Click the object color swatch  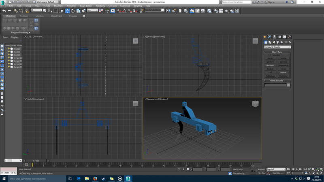point(288,85)
